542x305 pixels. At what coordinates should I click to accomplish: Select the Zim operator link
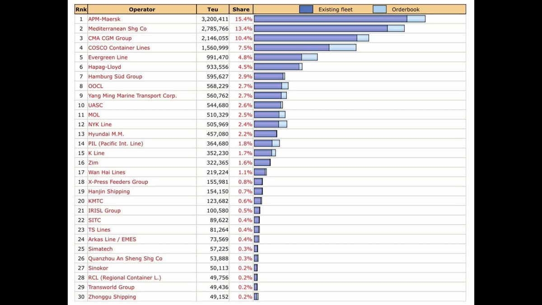pyautogui.click(x=93, y=163)
